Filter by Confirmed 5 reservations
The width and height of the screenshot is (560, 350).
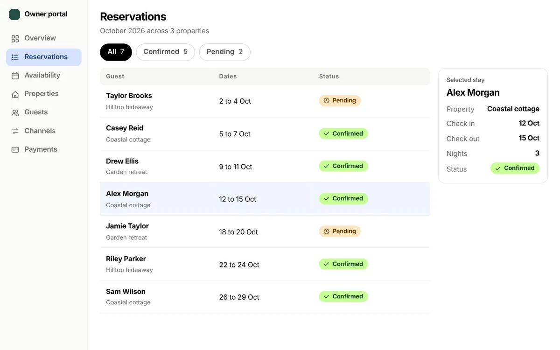pos(165,52)
